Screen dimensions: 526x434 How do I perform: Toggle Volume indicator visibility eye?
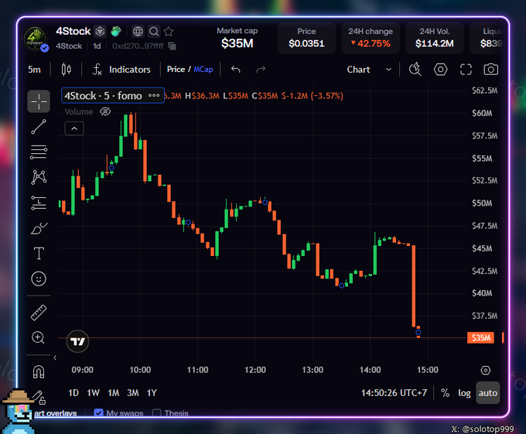105,111
